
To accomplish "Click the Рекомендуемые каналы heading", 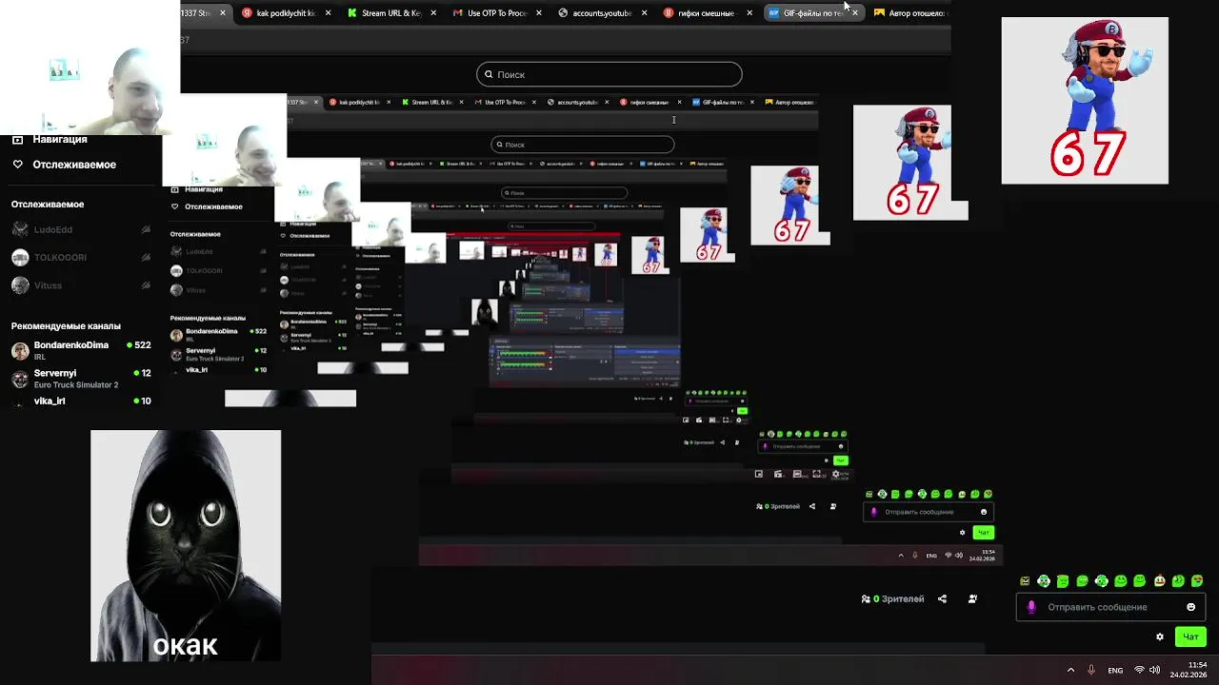I will pos(66,326).
